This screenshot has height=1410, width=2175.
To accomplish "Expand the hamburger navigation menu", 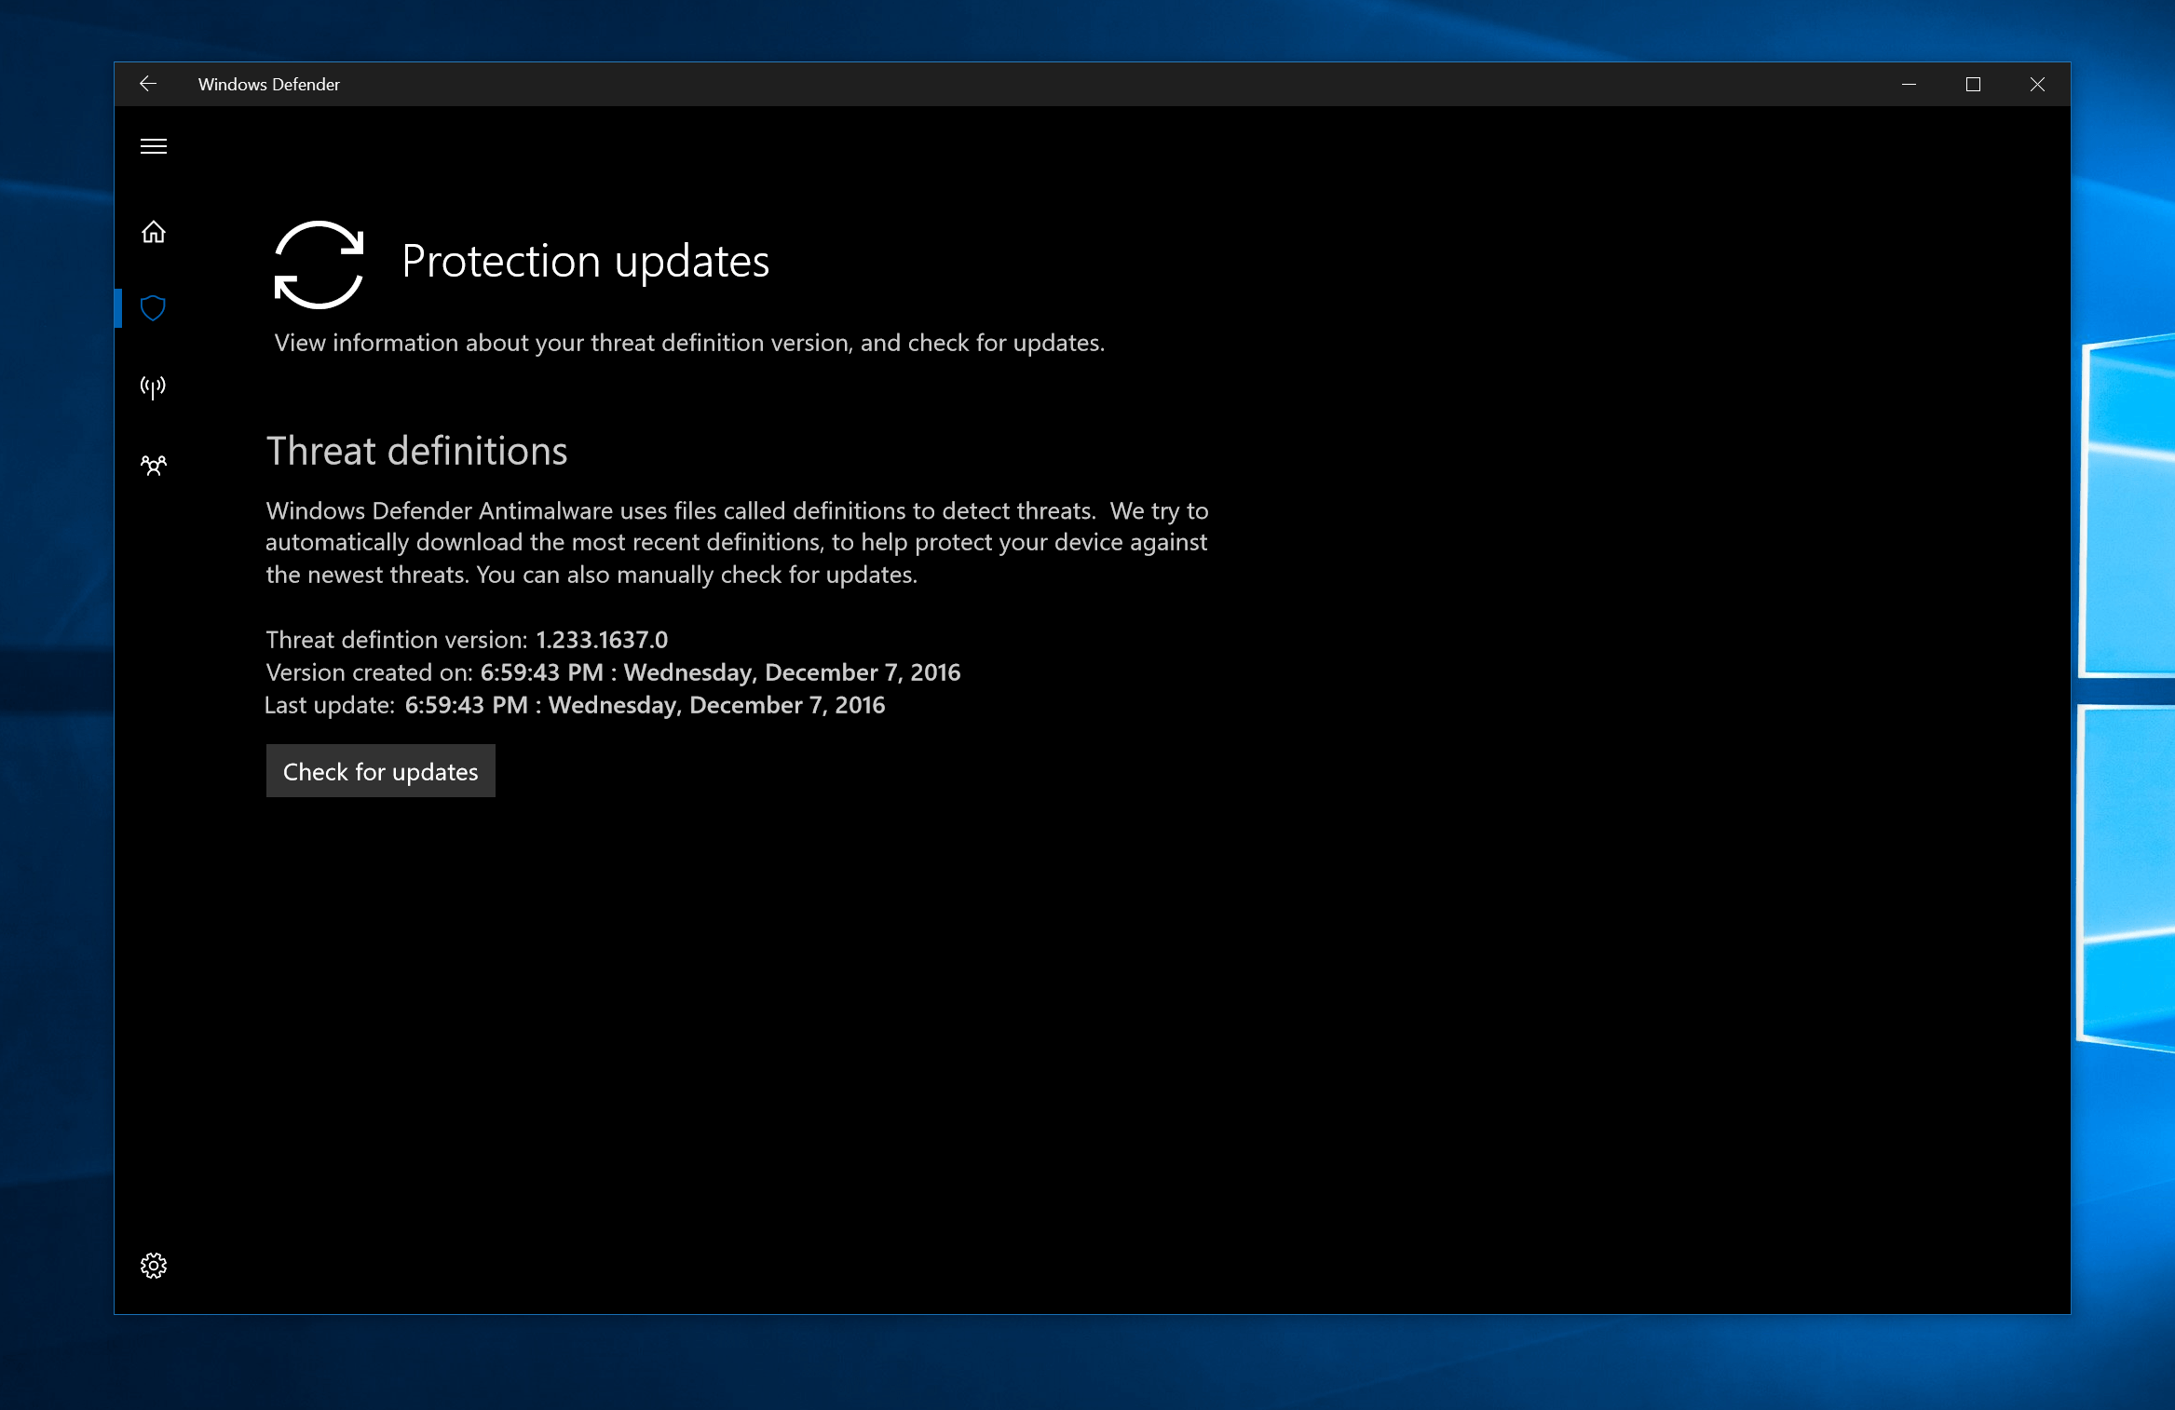I will (154, 146).
